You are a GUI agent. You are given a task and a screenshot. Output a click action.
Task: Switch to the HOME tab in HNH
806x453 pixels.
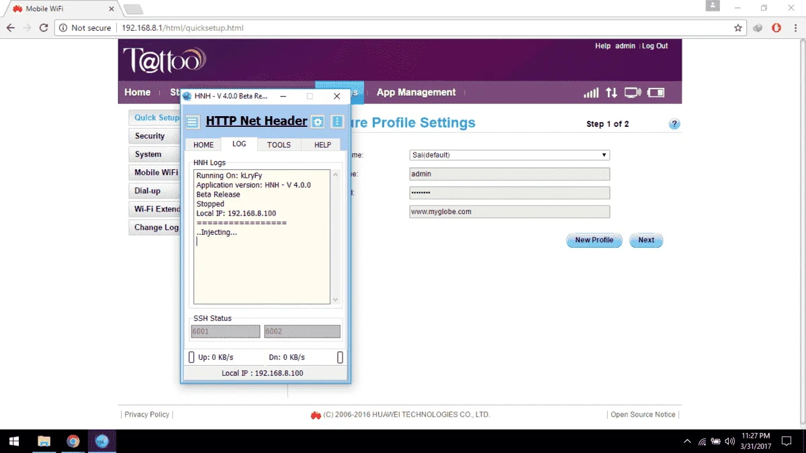204,144
